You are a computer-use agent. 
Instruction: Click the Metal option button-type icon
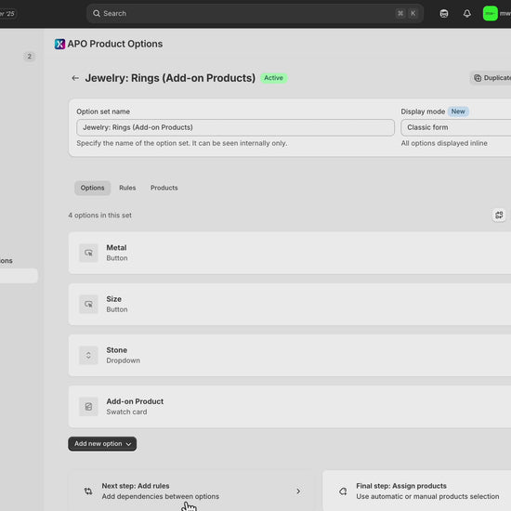[88, 253]
